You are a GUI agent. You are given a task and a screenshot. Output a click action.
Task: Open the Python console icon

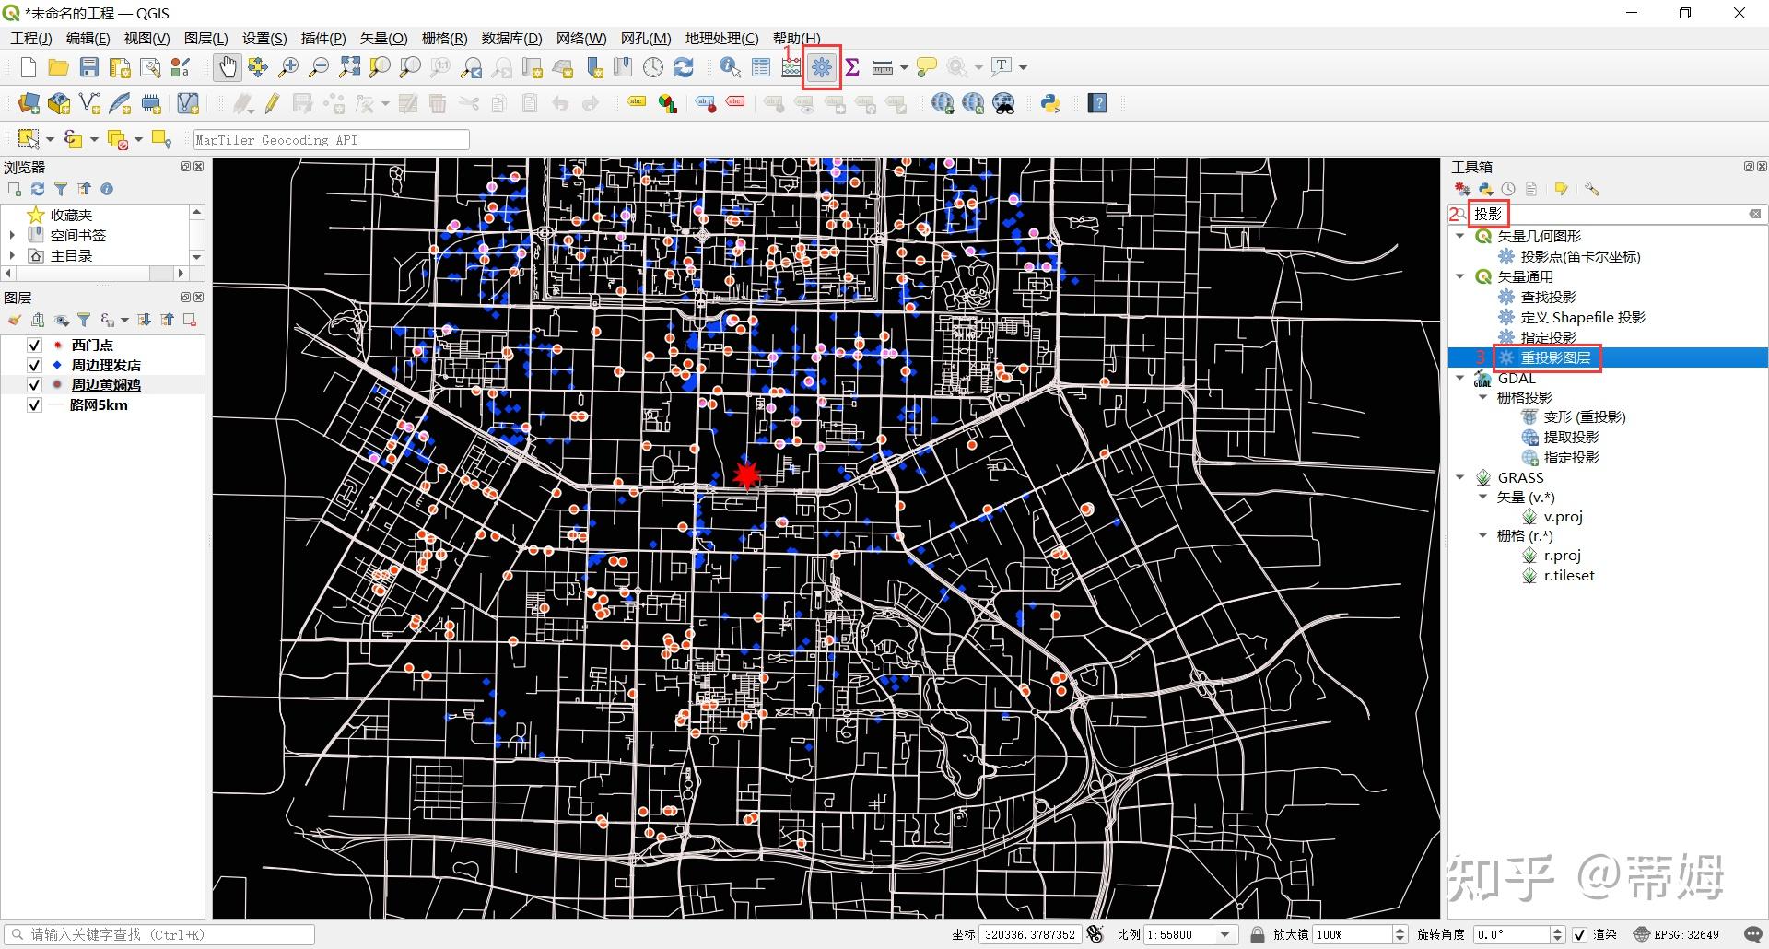pyautogui.click(x=1051, y=103)
